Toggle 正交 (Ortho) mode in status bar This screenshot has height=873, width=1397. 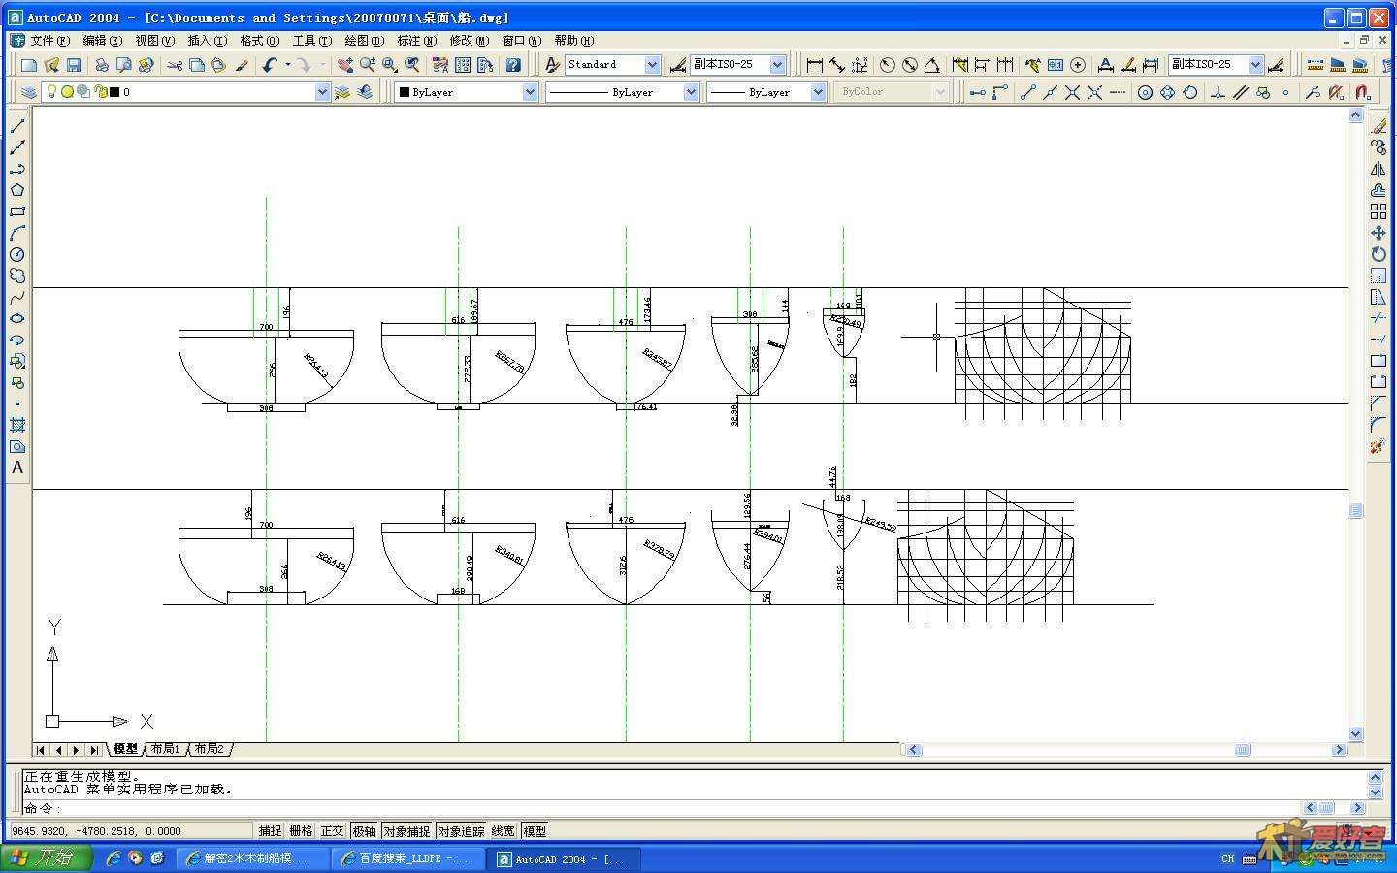click(x=332, y=831)
